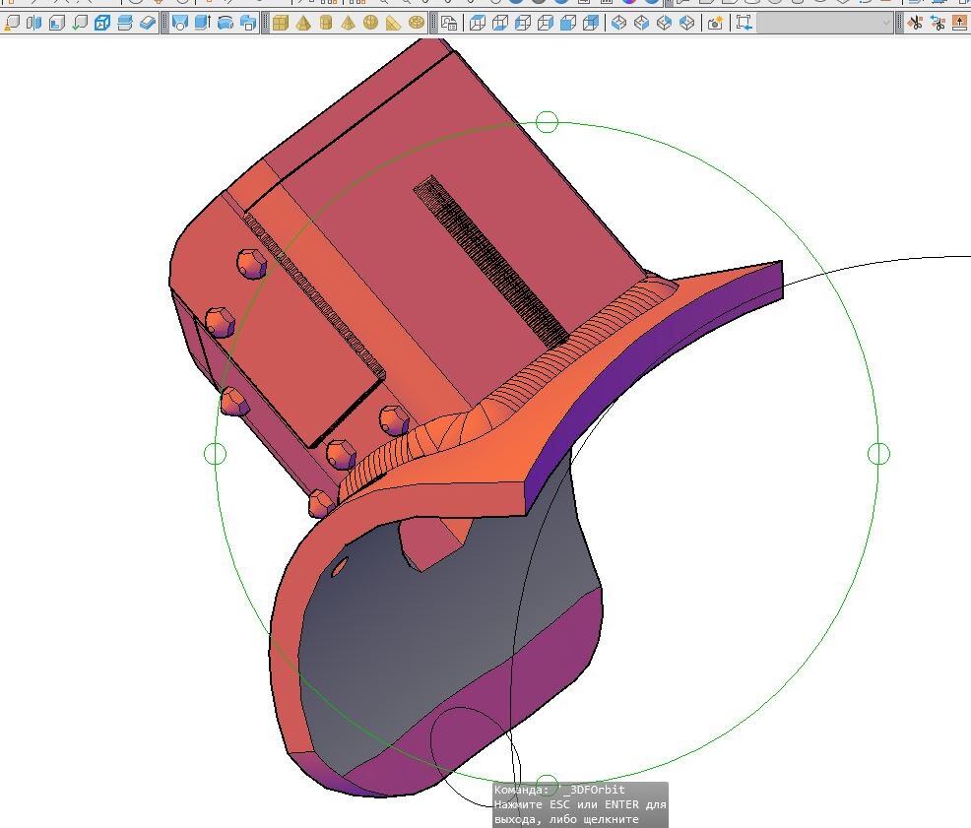Select the Cylinder solid tool

pos(326,23)
